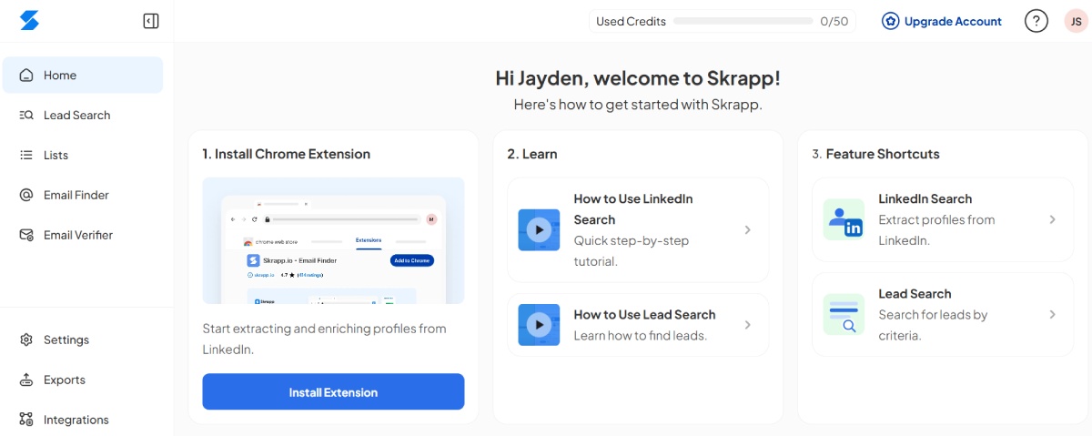This screenshot has width=1092, height=436.
Task: Open help via question mark icon
Action: (x=1036, y=21)
